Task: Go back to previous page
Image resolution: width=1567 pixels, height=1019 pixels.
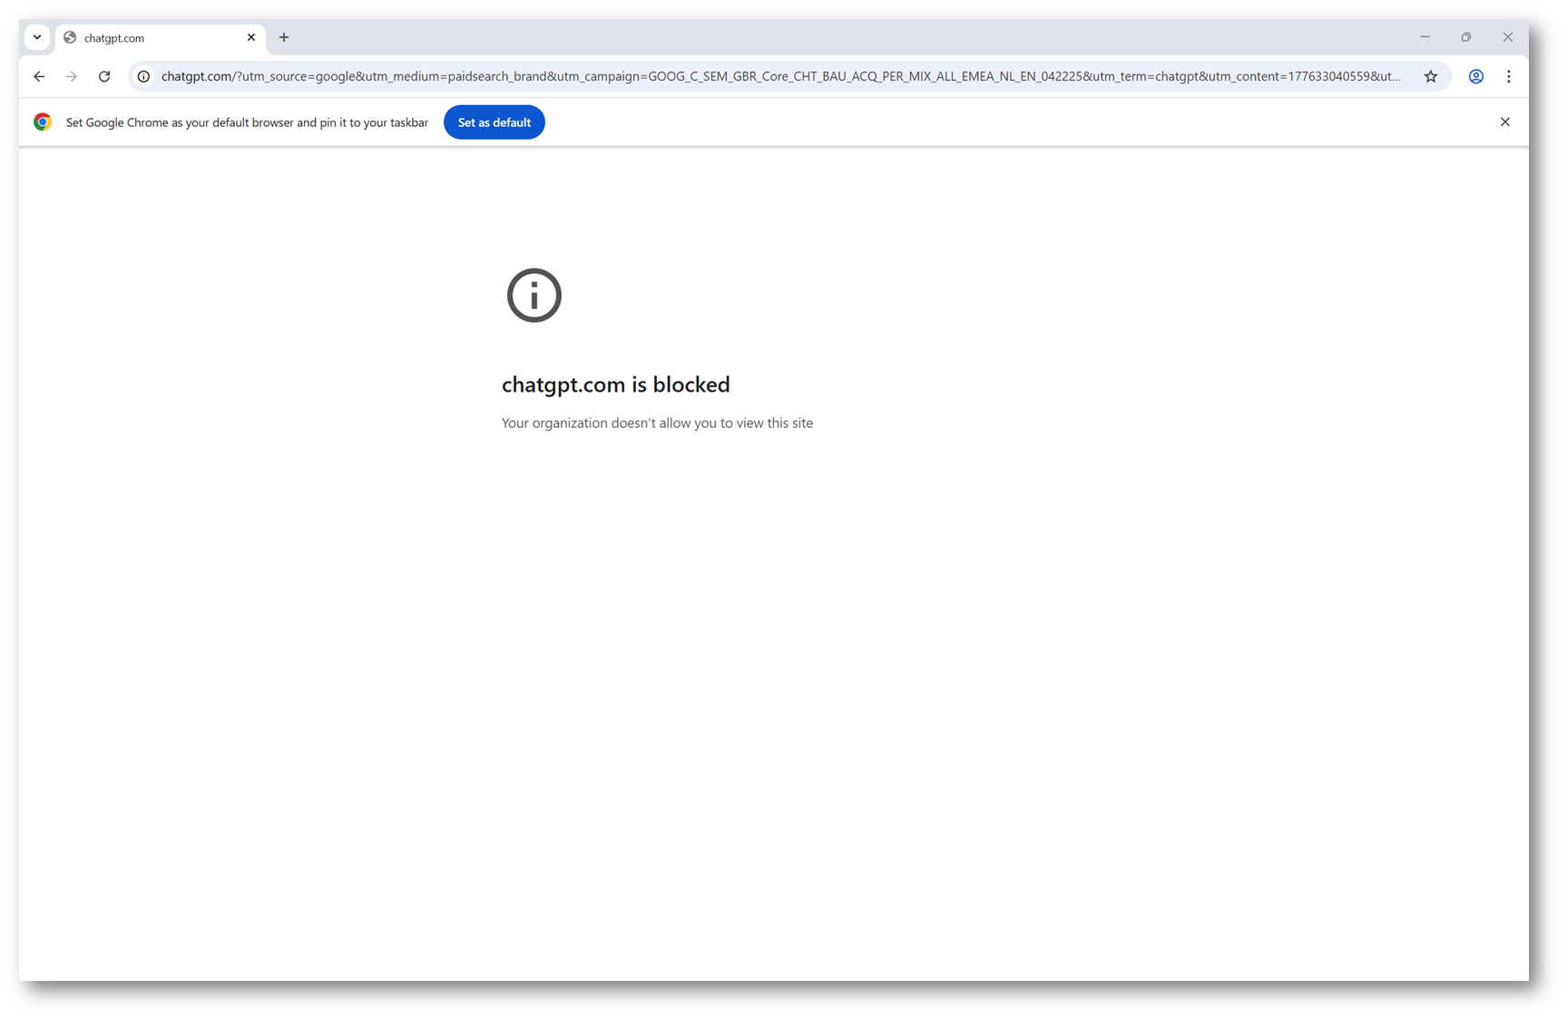Action: [39, 76]
